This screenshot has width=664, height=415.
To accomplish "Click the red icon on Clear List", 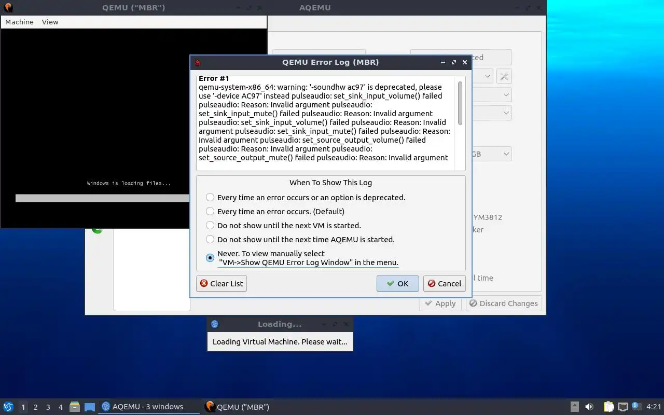I will 204,283.
